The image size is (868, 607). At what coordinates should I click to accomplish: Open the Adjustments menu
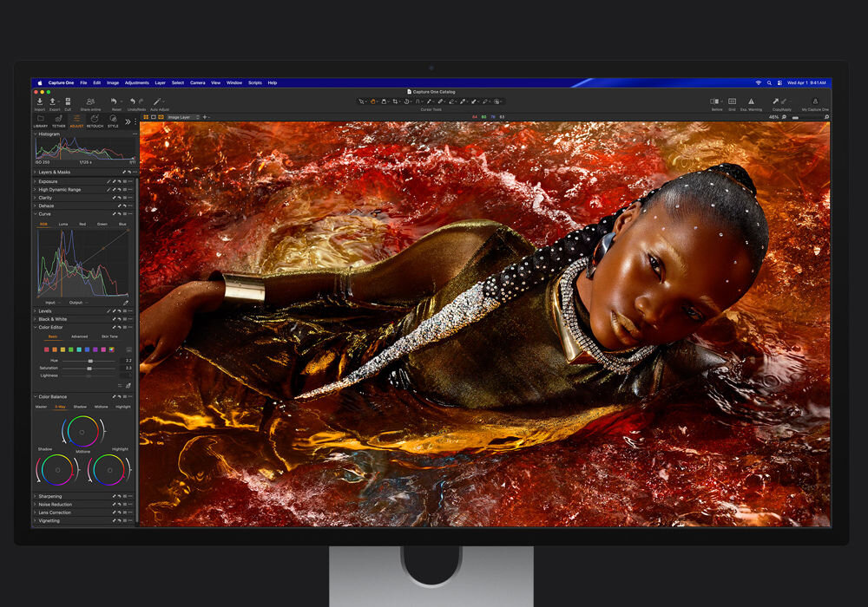[x=135, y=82]
